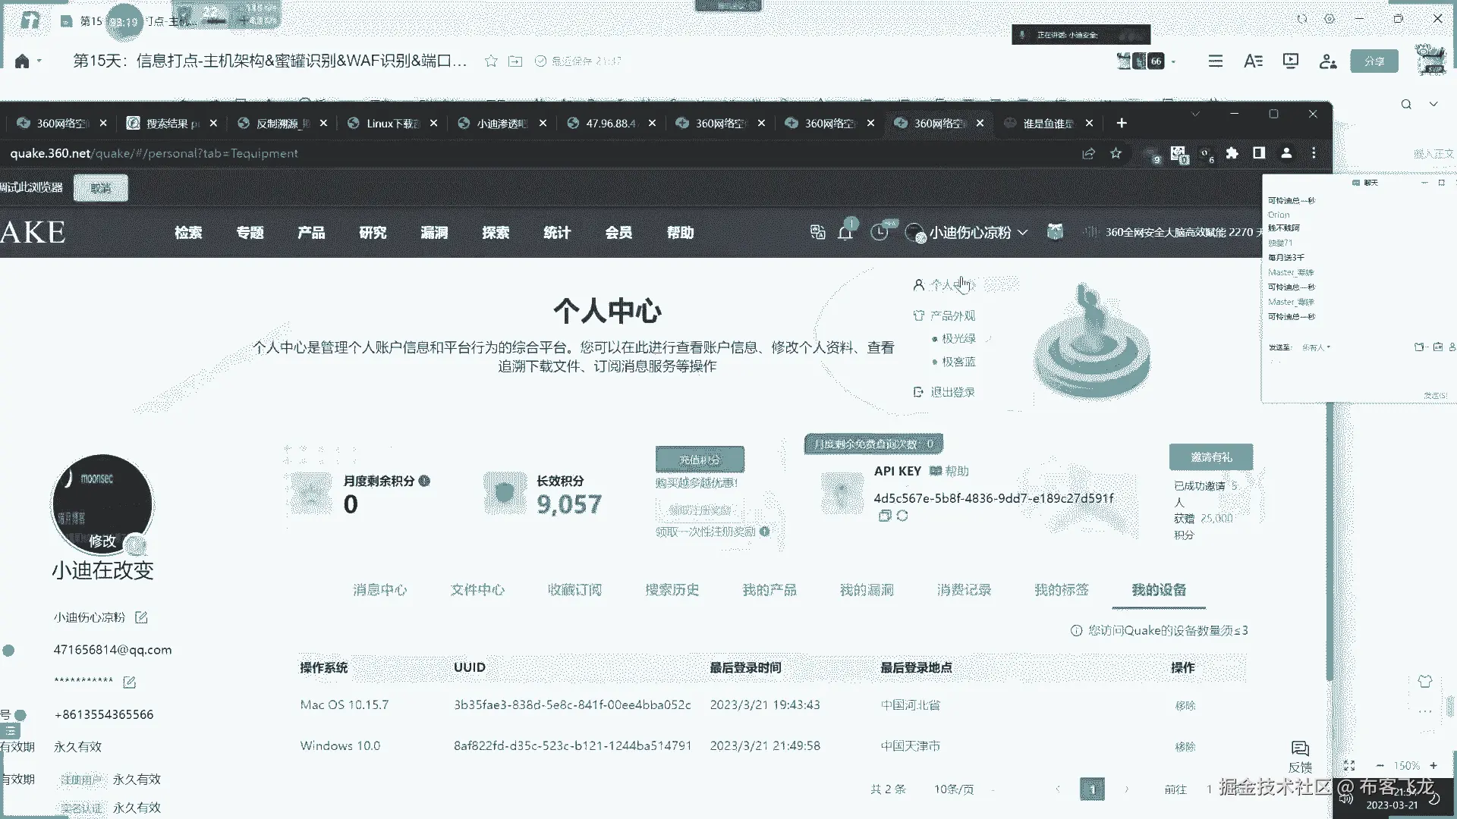Image resolution: width=1457 pixels, height=819 pixels.
Task: Select the 极客蓝 theme option
Action: pos(958,362)
